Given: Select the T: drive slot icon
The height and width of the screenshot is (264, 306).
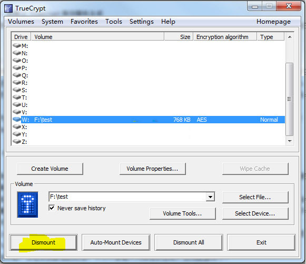Looking at the screenshot, I should (17, 97).
